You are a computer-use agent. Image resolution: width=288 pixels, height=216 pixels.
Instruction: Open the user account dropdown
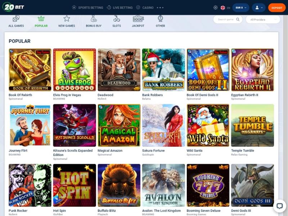[258, 8]
